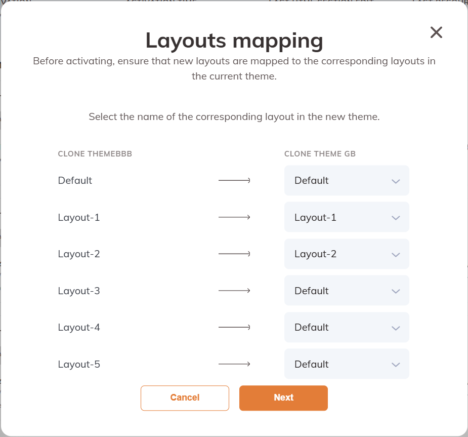Viewport: 468px width, 437px height.
Task: Click the Cancel button
Action: (x=185, y=398)
